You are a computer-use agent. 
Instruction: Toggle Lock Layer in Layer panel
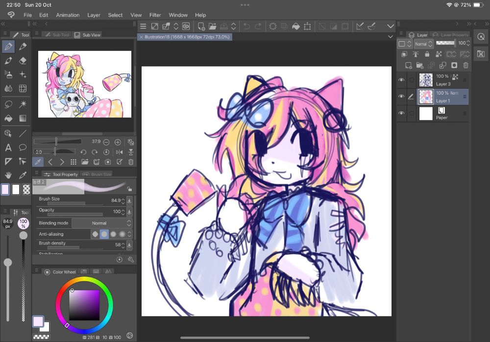click(x=427, y=54)
